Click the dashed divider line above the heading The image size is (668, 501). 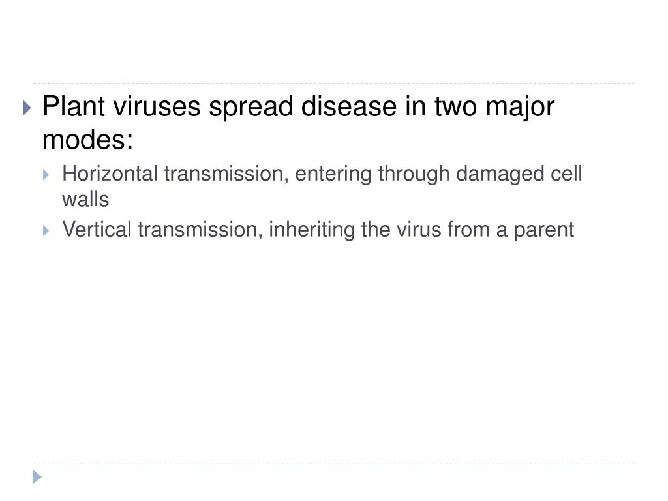click(334, 83)
